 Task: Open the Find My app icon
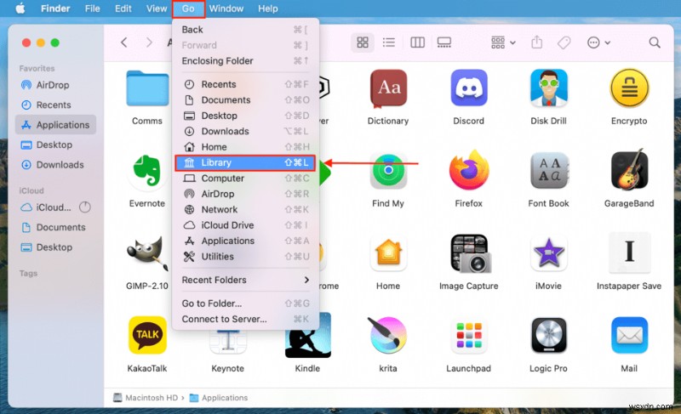[x=388, y=171]
